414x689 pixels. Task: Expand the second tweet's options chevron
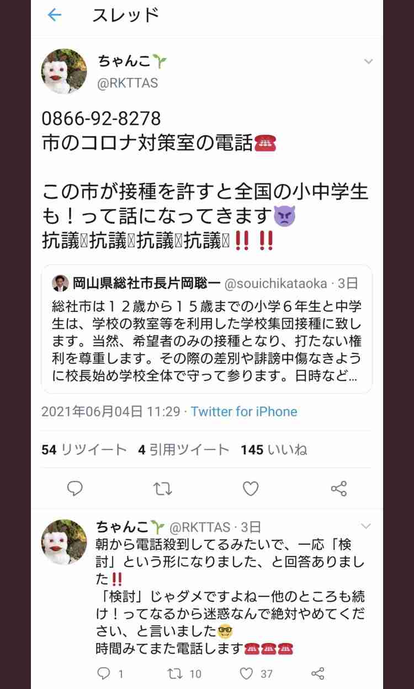click(365, 526)
